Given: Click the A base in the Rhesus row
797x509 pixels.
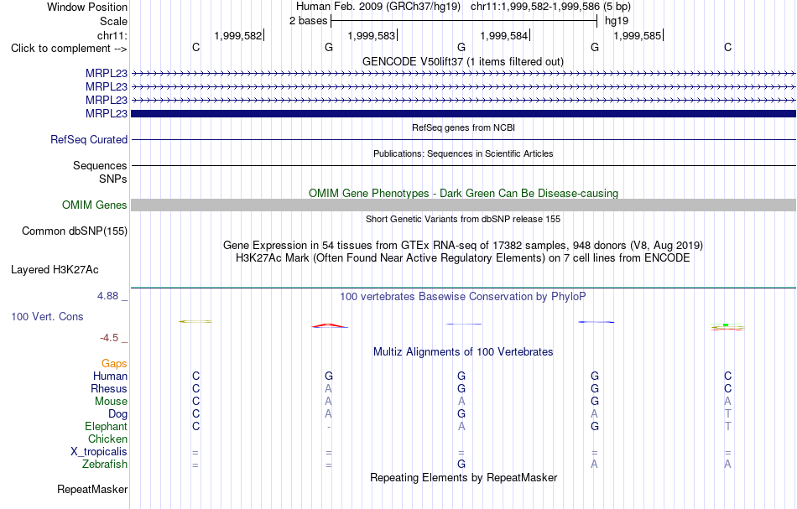Looking at the screenshot, I should pos(328,388).
